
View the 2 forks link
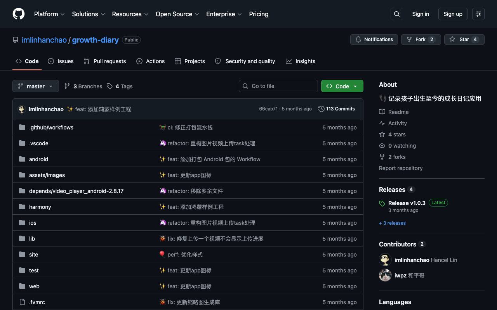tap(392, 157)
